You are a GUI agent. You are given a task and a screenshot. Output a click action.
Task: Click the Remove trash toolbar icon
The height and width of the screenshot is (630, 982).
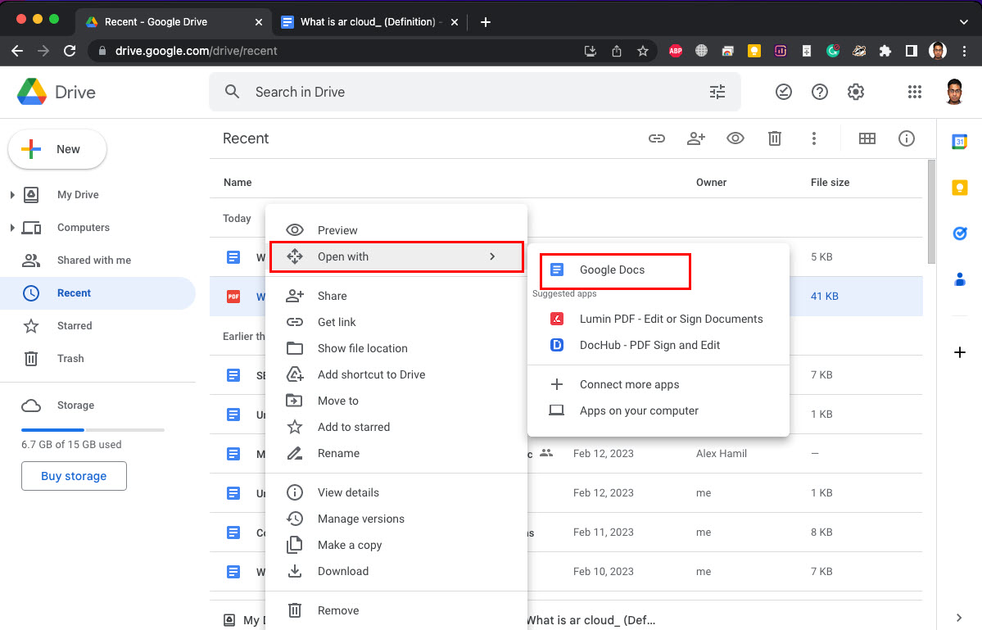pos(775,138)
